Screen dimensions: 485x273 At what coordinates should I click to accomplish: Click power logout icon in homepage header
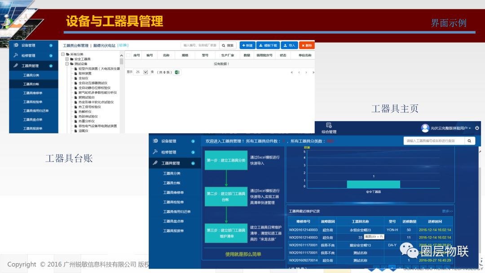point(477,128)
